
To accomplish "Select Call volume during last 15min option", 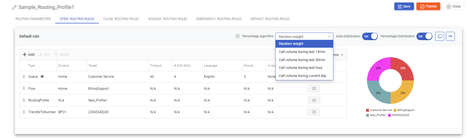I will (302, 52).
